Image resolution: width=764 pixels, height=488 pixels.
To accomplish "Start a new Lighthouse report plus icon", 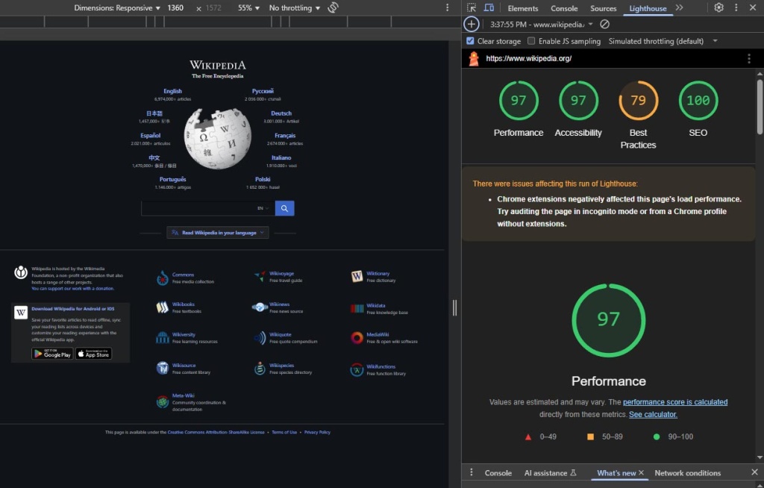I will tap(472, 25).
